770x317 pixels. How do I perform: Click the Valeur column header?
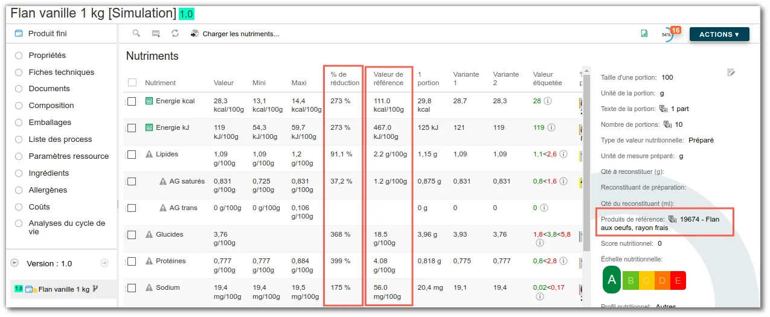pyautogui.click(x=223, y=83)
